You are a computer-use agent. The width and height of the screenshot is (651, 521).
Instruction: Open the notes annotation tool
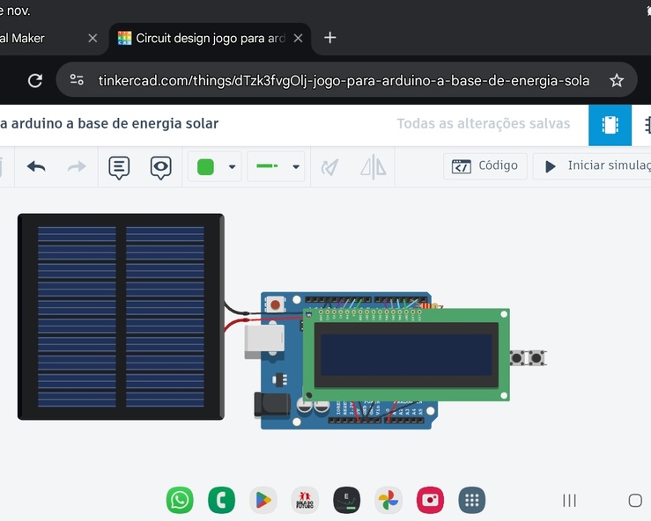(119, 166)
